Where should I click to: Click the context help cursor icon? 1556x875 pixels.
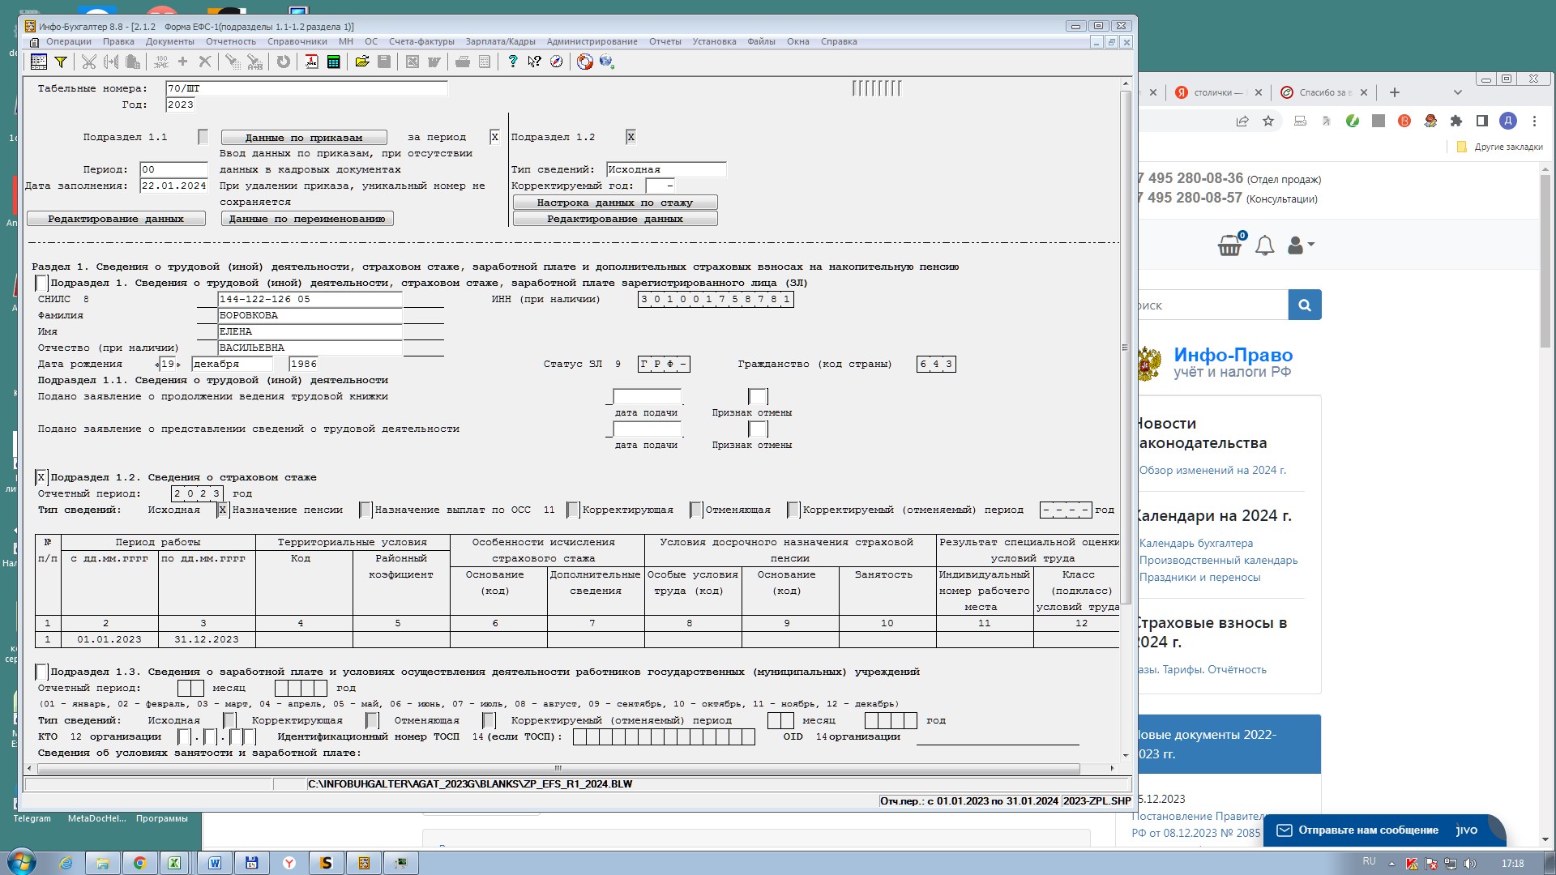[534, 62]
